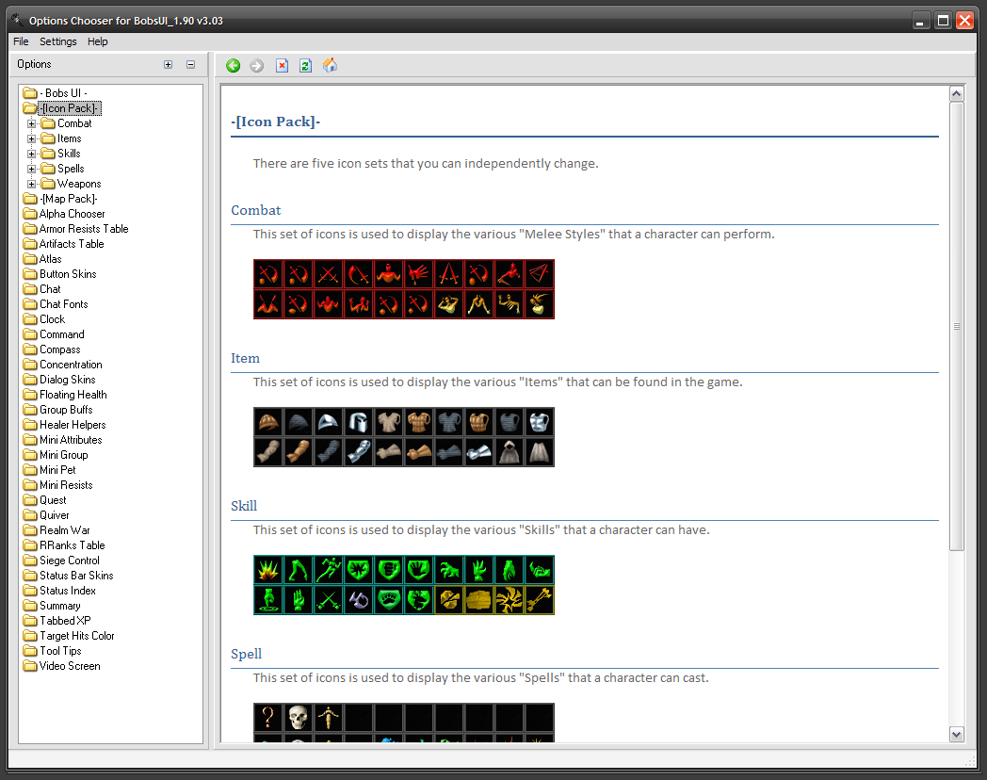Select the Compass option

point(52,350)
